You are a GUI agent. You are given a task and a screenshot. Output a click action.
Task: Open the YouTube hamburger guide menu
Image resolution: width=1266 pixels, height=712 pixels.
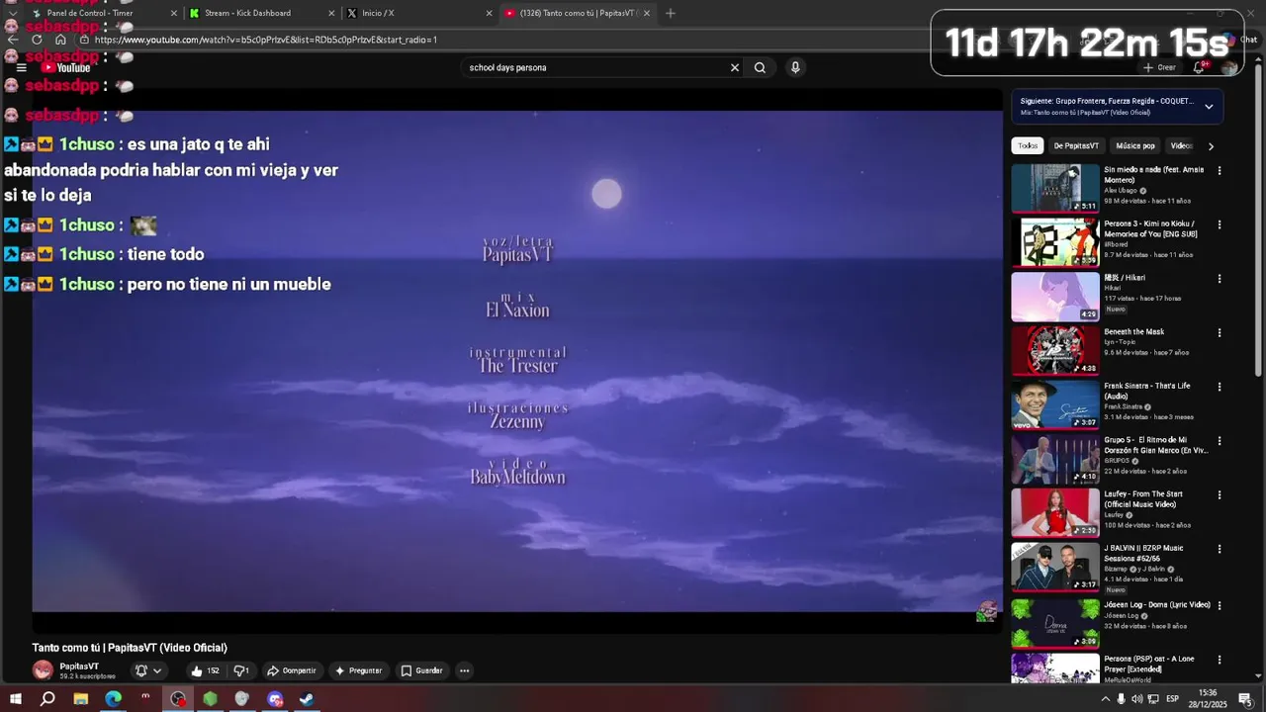pyautogui.click(x=21, y=67)
